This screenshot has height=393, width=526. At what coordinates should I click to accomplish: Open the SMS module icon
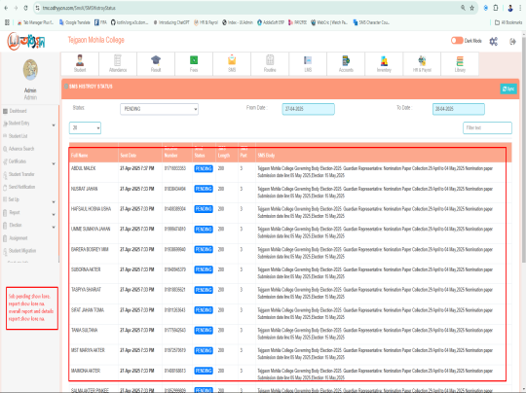point(232,63)
